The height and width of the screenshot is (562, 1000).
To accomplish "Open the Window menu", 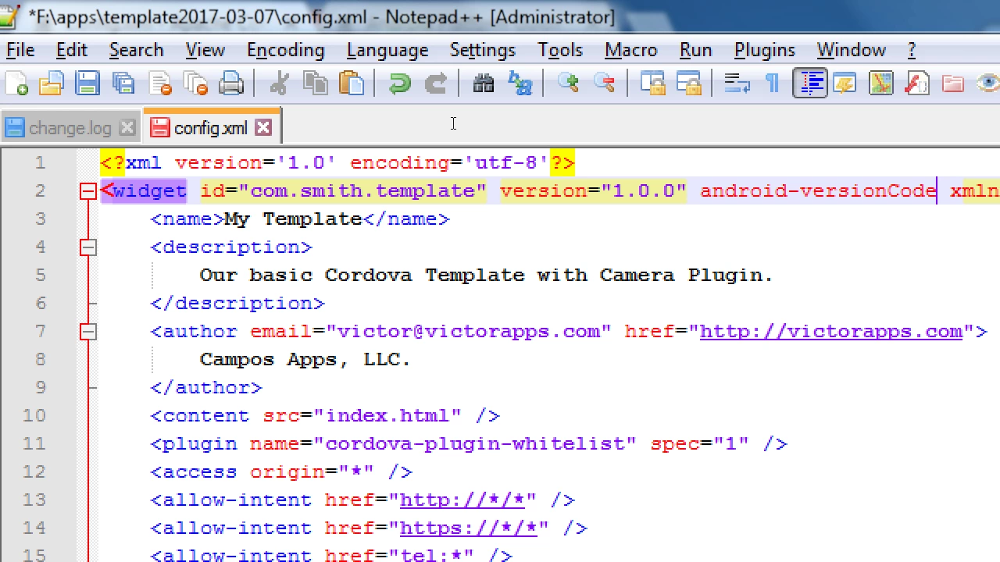I will point(851,50).
